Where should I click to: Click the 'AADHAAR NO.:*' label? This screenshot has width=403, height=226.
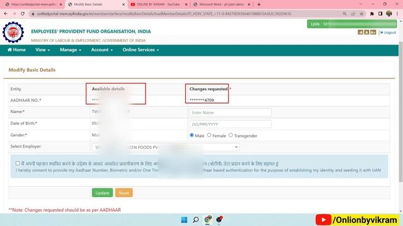tap(26, 100)
